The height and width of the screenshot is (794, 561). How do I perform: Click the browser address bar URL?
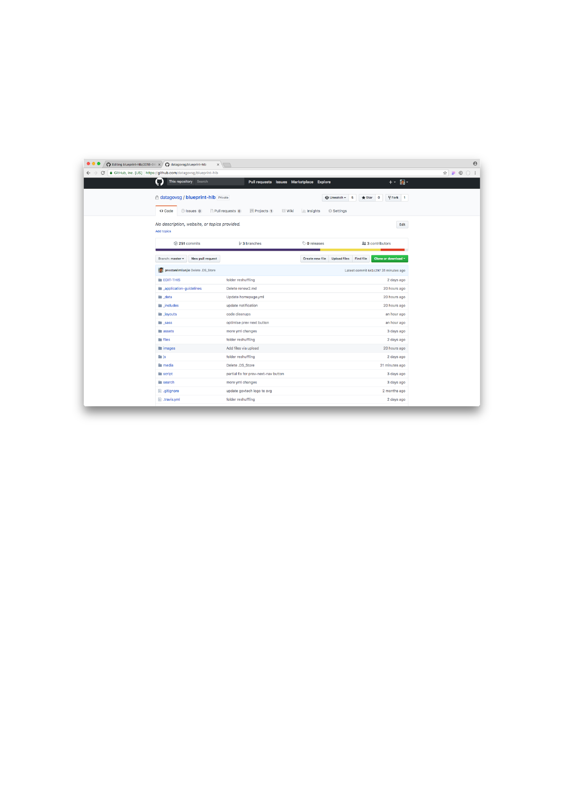click(182, 173)
